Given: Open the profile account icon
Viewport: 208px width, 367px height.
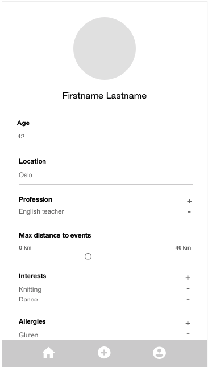Looking at the screenshot, I should [x=160, y=353].
